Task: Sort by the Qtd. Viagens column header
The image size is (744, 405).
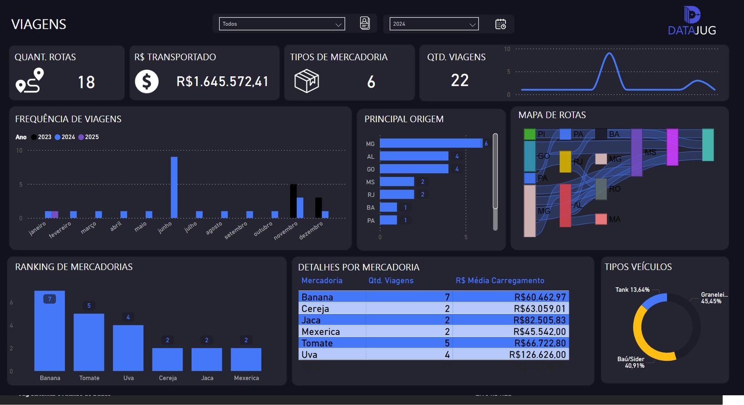Action: click(391, 281)
